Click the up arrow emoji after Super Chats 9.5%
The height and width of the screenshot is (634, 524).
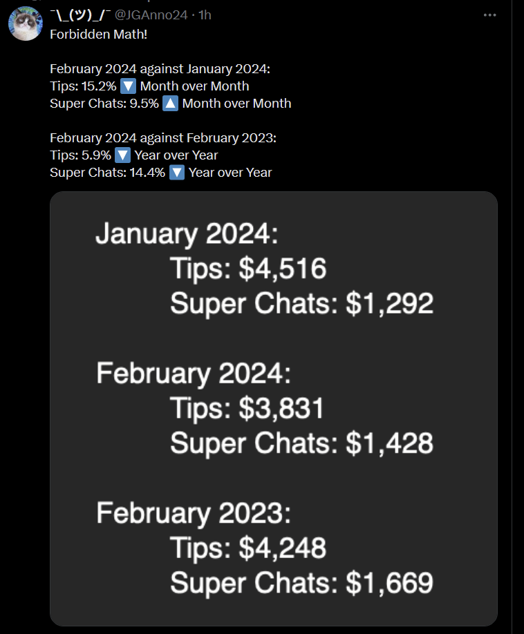170,104
